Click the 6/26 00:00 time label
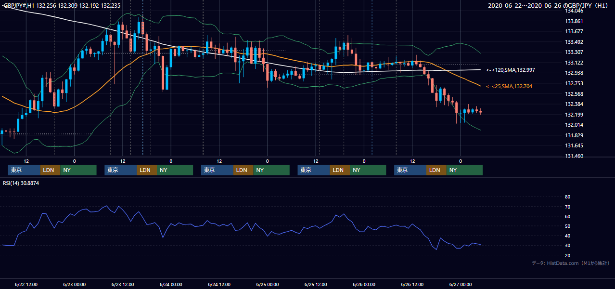Viewport: 615px width, 289px height. tap(364, 284)
